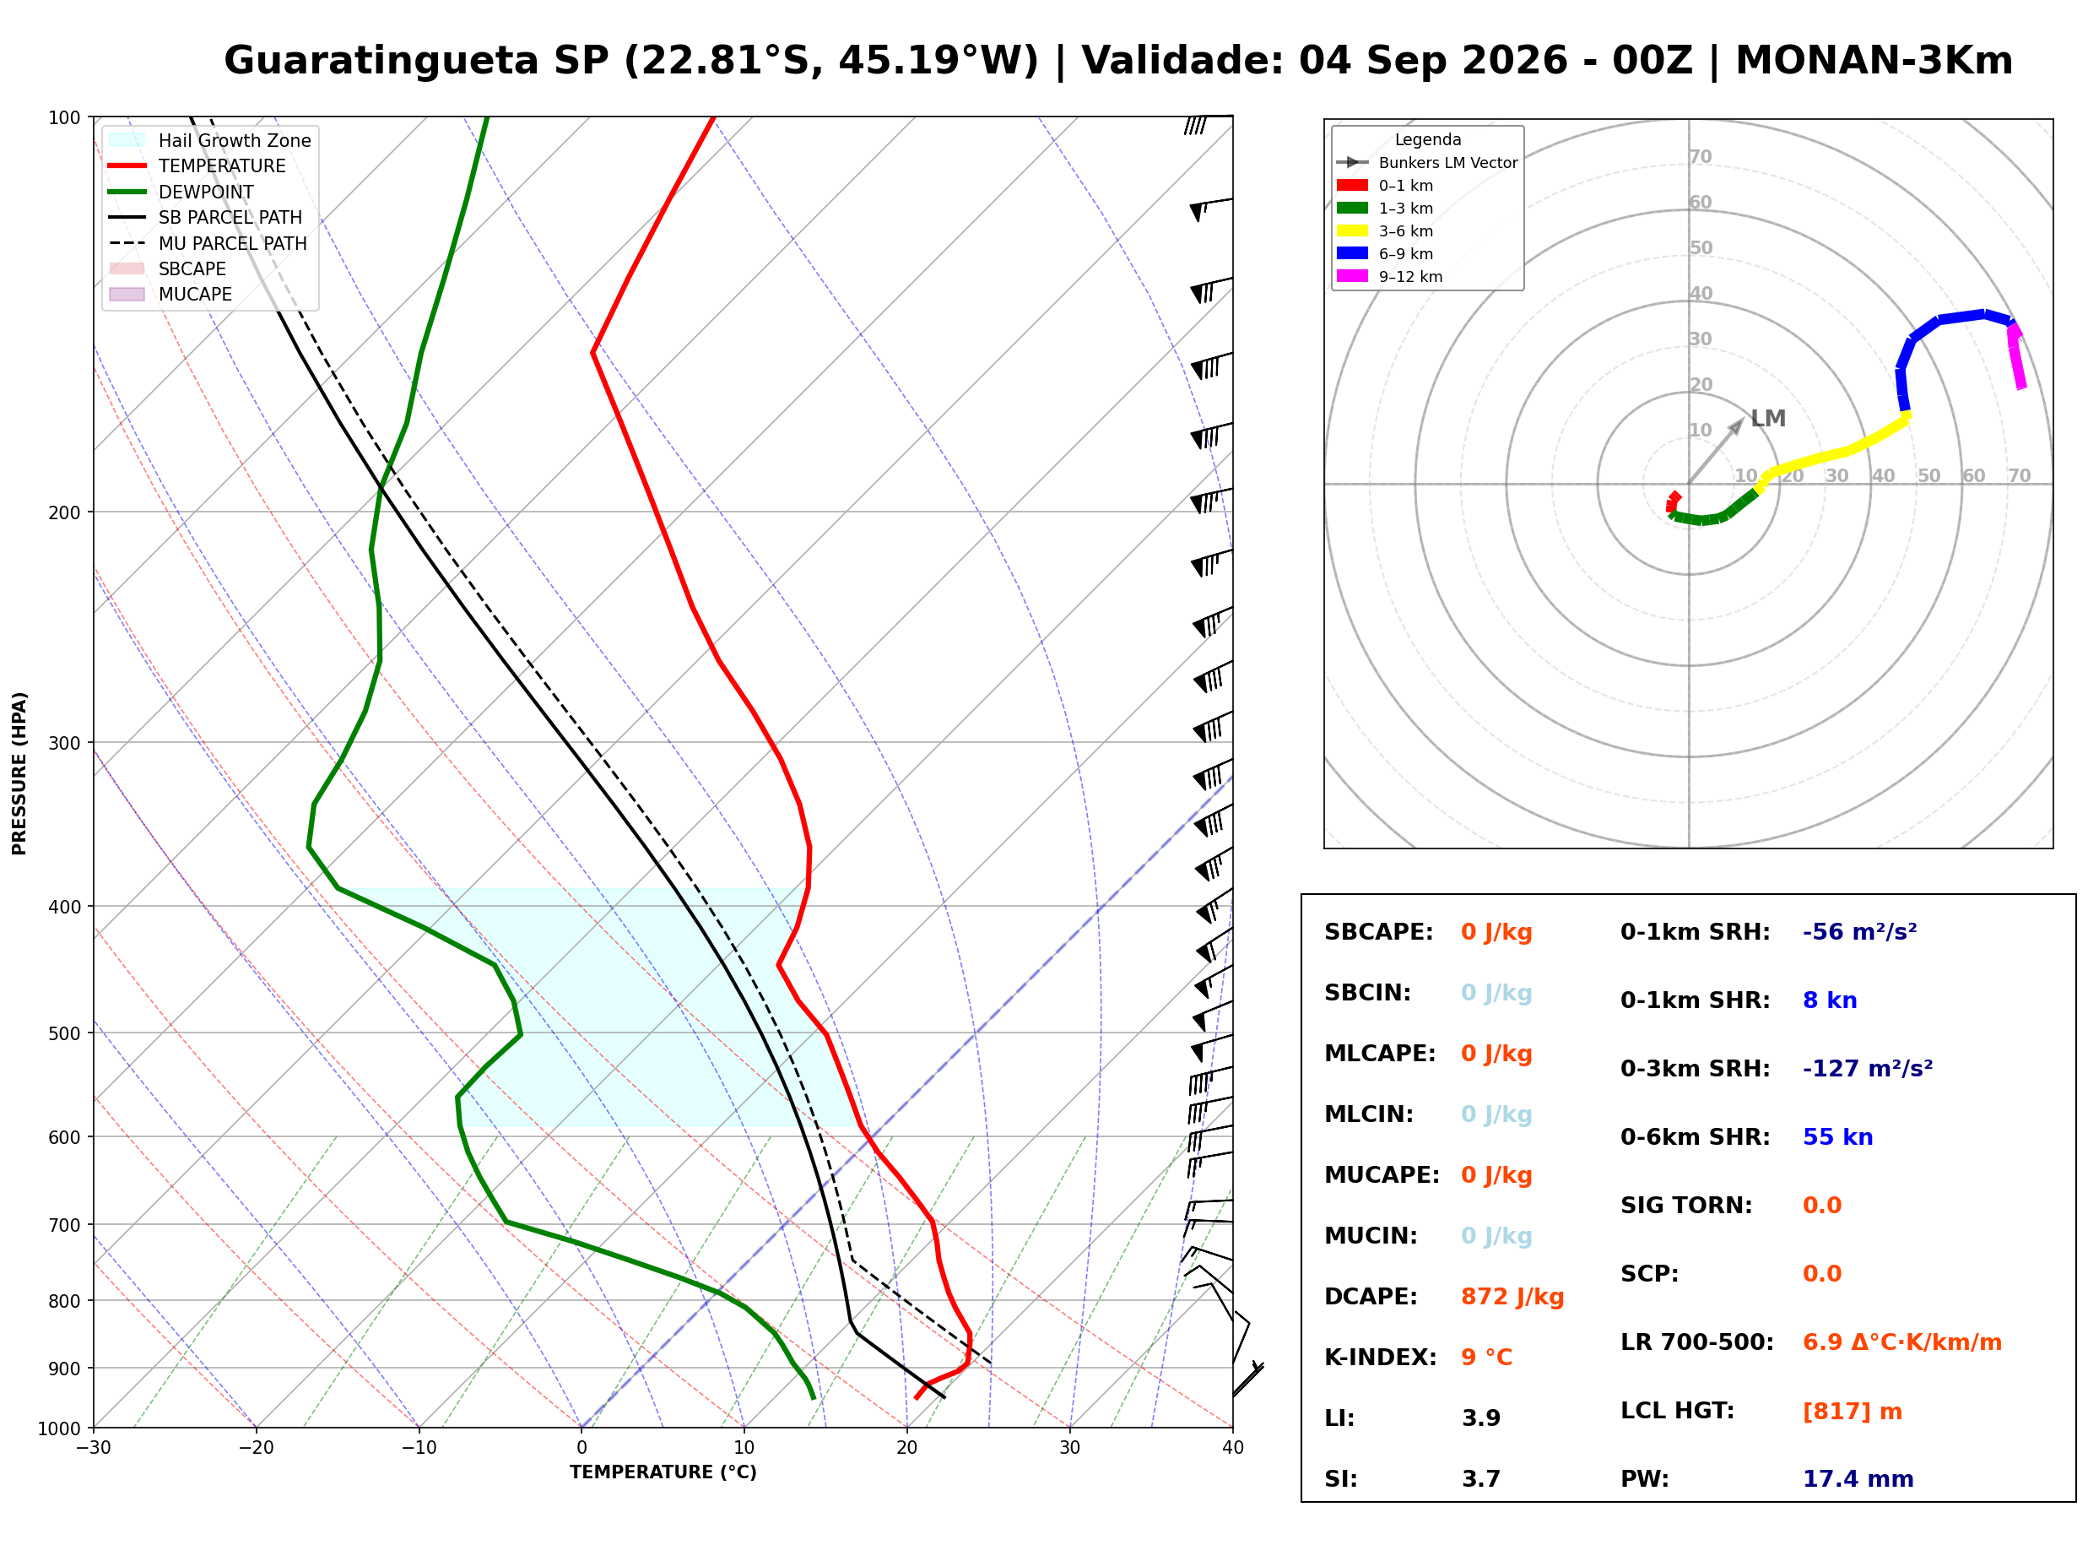Click the SBCAPE legend swatch
Image resolution: width=2088 pixels, height=1545 pixels.
tap(127, 268)
